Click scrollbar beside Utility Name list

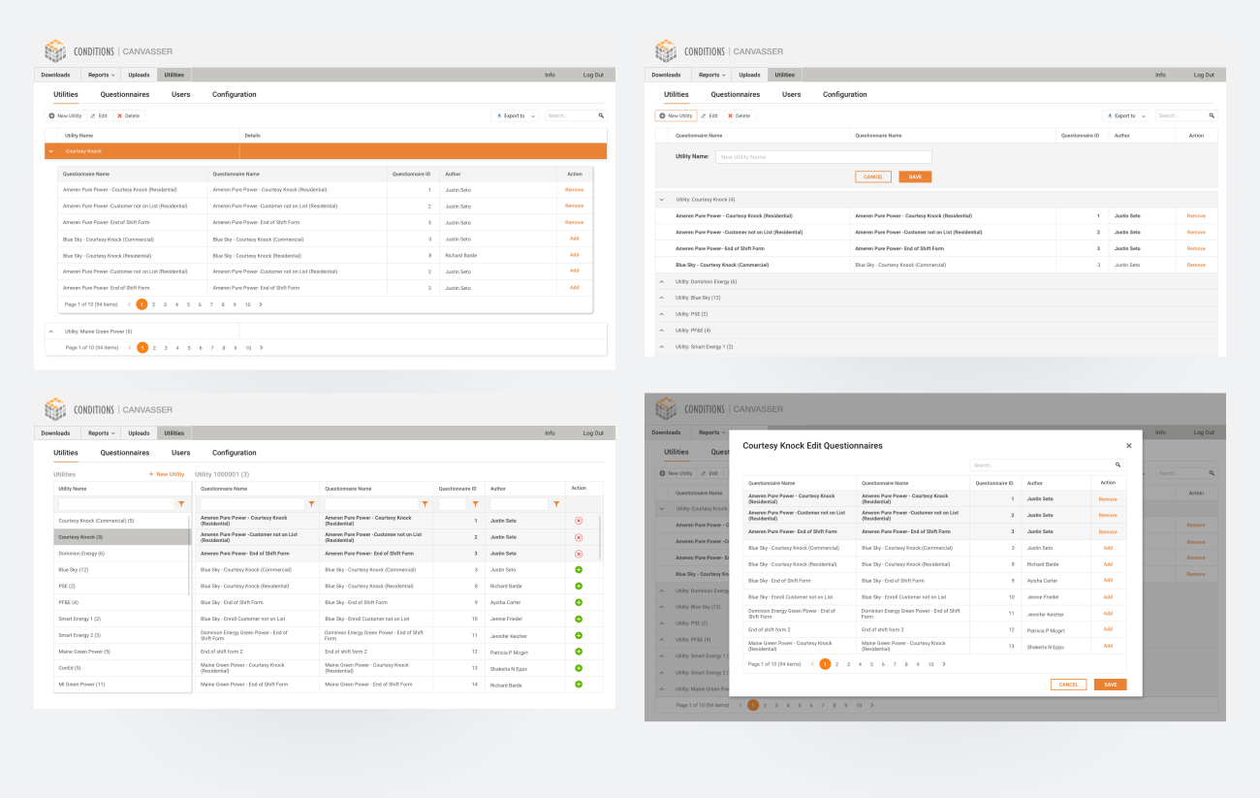[190, 555]
